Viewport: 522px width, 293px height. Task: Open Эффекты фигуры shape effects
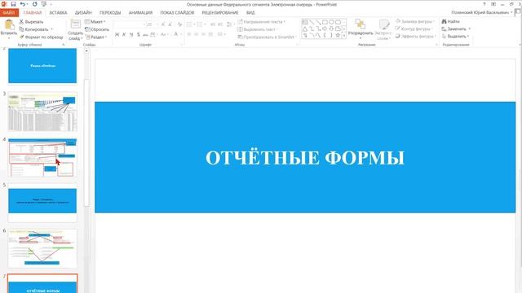(x=415, y=36)
